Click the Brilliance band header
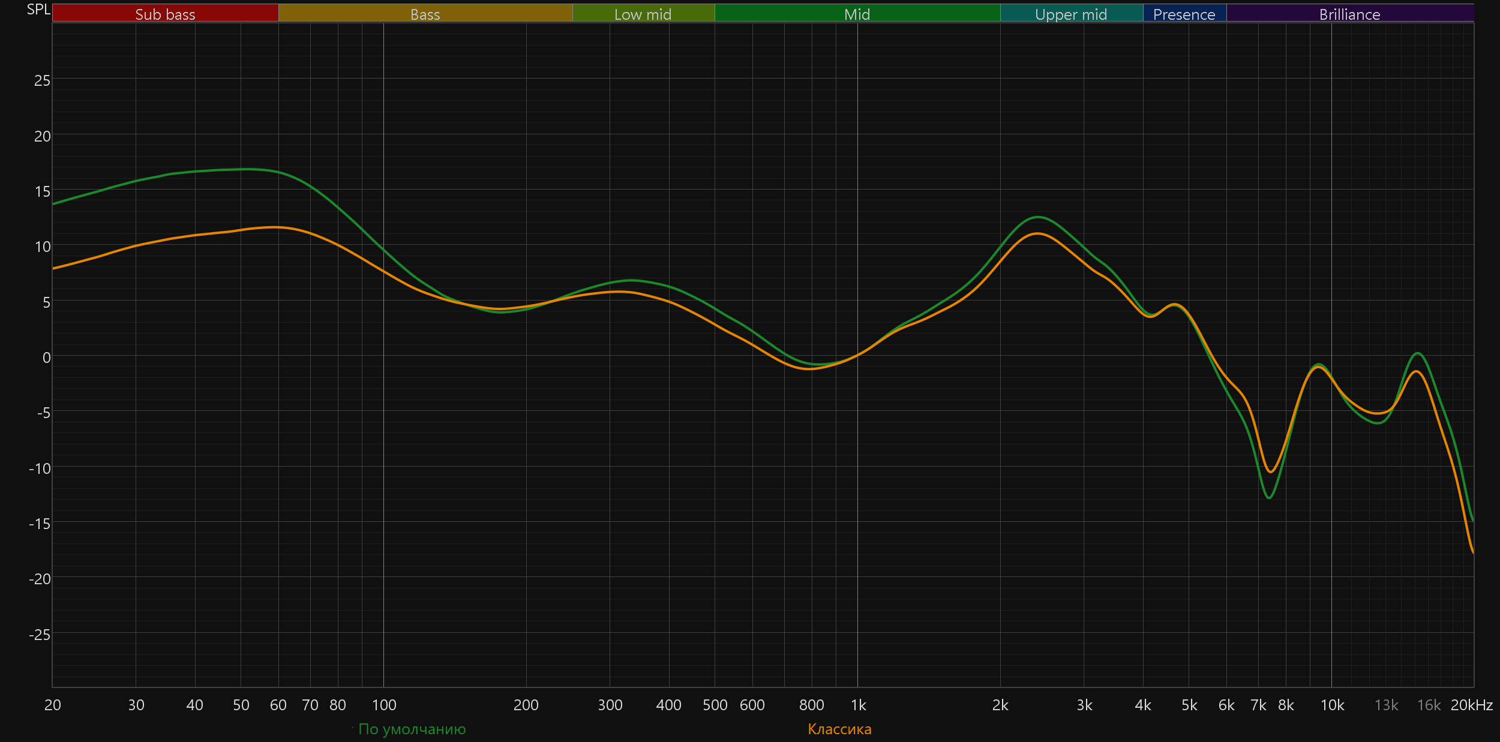The height and width of the screenshot is (742, 1500). coord(1349,14)
